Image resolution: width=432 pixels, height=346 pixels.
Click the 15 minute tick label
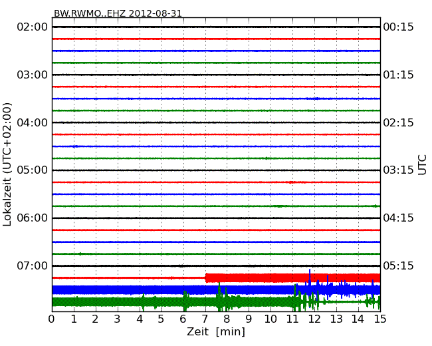(x=380, y=319)
